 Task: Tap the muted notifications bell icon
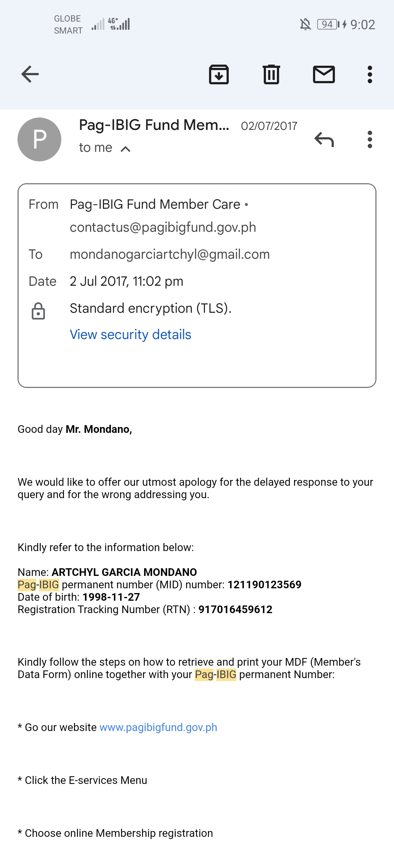pyautogui.click(x=305, y=24)
